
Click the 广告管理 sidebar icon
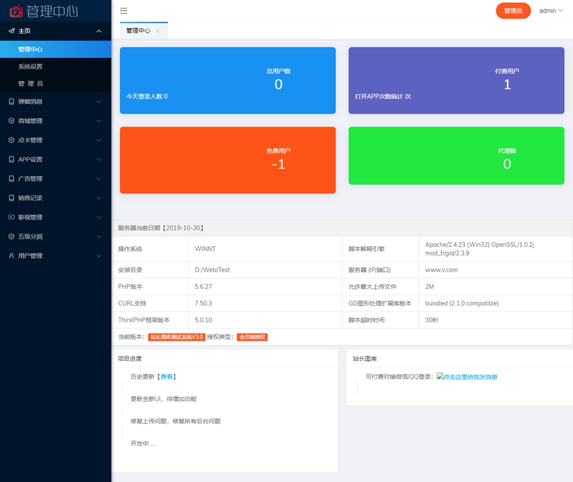(x=11, y=179)
